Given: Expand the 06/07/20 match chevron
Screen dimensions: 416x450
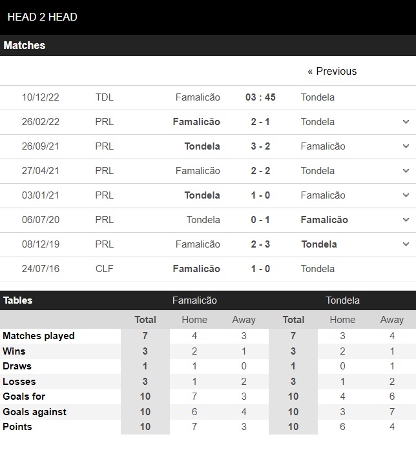Looking at the screenshot, I should pos(406,220).
